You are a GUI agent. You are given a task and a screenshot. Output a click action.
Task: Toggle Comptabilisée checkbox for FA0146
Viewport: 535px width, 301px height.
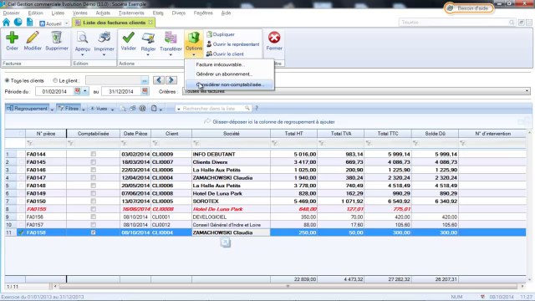(x=93, y=170)
